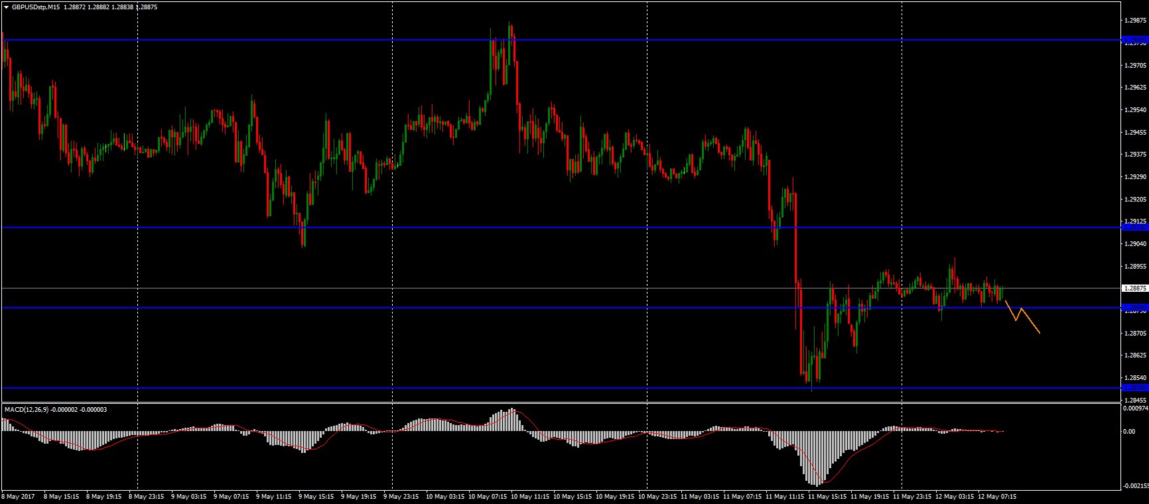Click the 1.28705 price scale label
Viewport: 1149px width, 504px height.
[x=1135, y=333]
